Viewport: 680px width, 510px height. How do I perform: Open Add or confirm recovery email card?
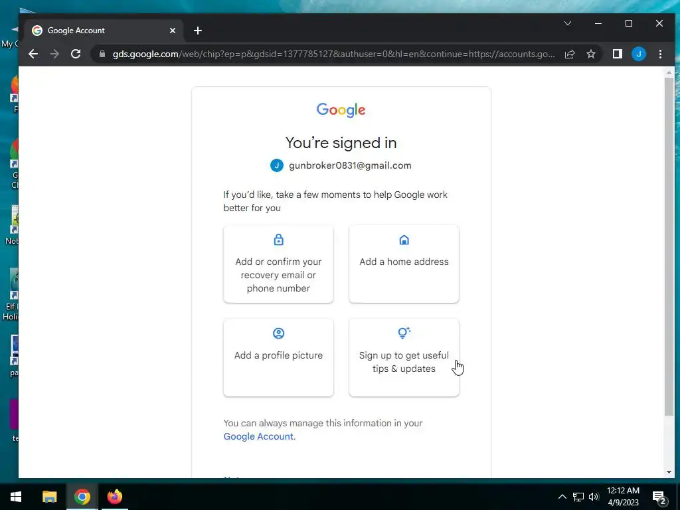[x=278, y=264]
